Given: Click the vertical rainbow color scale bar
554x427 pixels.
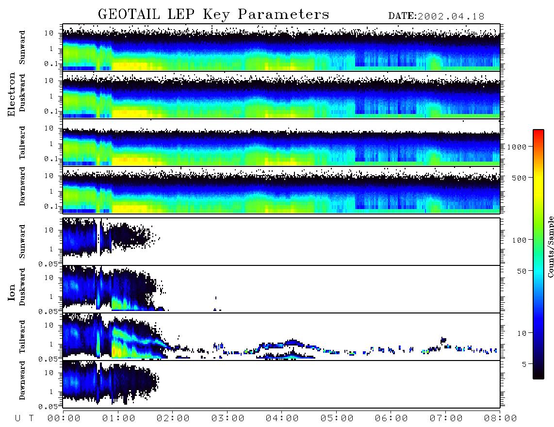Looking at the screenshot, I should click(x=538, y=254).
